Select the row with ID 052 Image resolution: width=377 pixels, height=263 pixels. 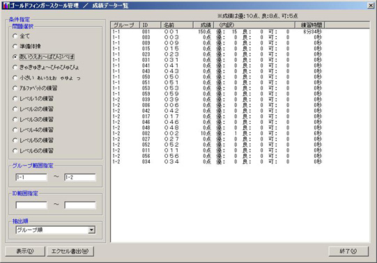click(217, 145)
